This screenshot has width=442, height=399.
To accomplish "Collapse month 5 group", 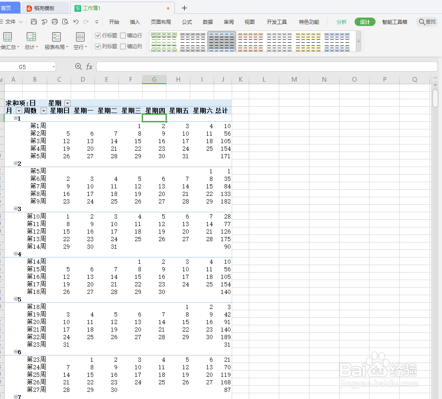I will (x=16, y=299).
